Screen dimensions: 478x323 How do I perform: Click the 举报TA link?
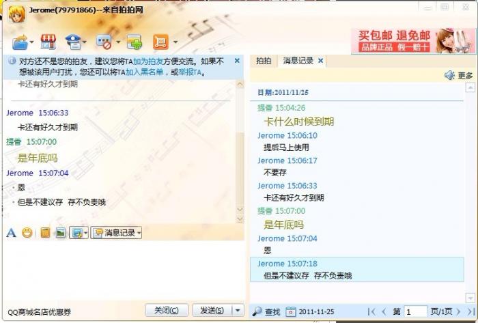[x=190, y=72]
